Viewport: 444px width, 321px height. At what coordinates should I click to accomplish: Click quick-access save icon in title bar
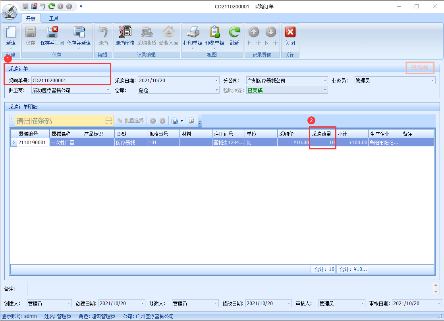pyautogui.click(x=25, y=6)
